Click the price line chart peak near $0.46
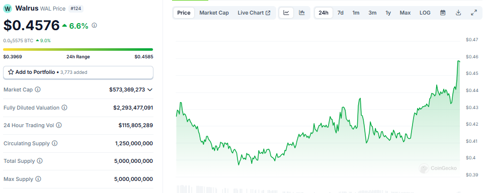Image resolution: width=487 pixels, height=193 pixels. (x=458, y=61)
